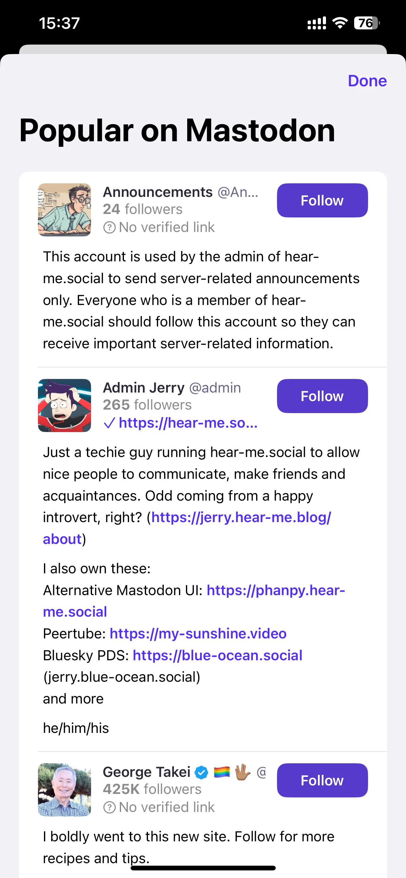Tap the question mark icon under George Takei
The height and width of the screenshot is (878, 406).
(x=109, y=808)
